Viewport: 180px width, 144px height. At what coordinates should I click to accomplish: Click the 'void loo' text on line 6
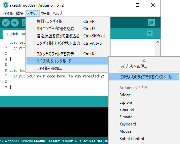17,71
